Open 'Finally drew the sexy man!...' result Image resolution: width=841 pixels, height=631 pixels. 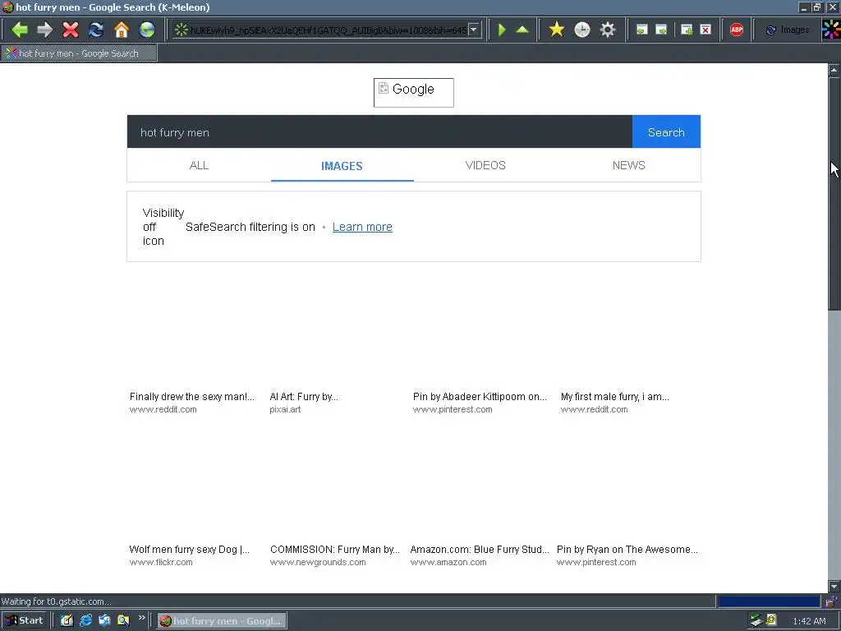192,397
